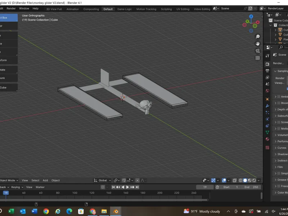Screen dimensions: 288x216
Task: Open the Output properties printer icon
Action: tap(267, 71)
